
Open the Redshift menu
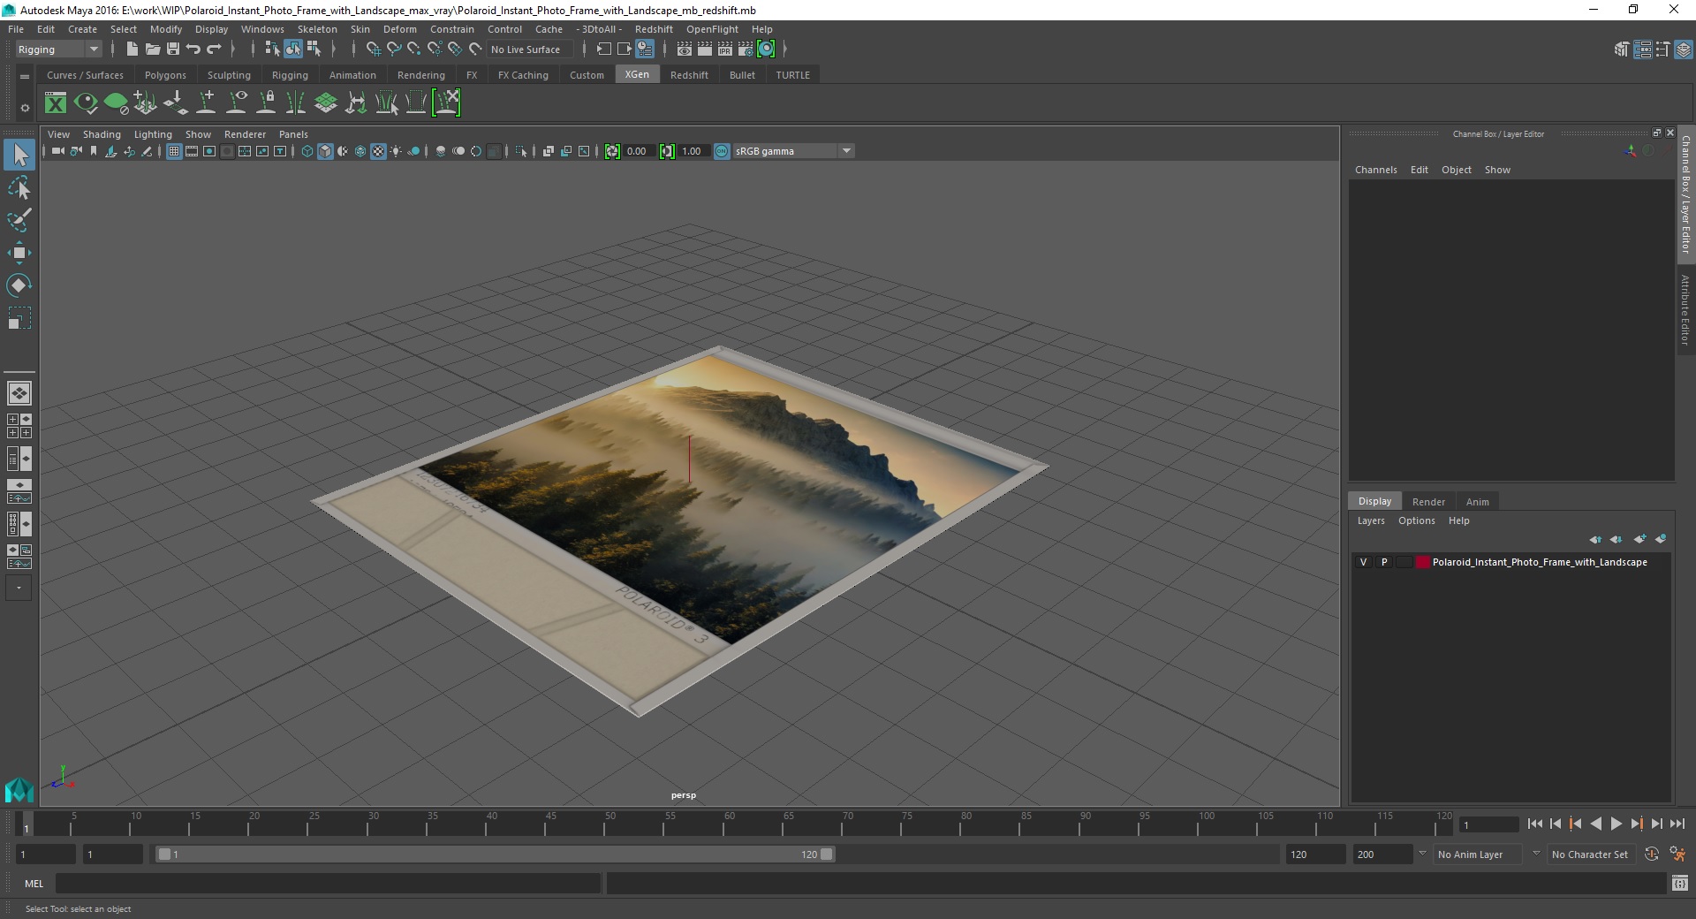[x=654, y=29]
